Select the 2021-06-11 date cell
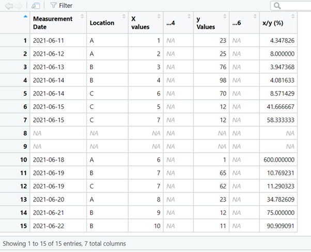This screenshot has width=311, height=252. click(x=49, y=40)
